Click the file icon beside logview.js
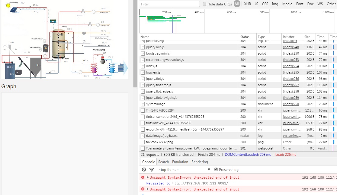 (143, 72)
